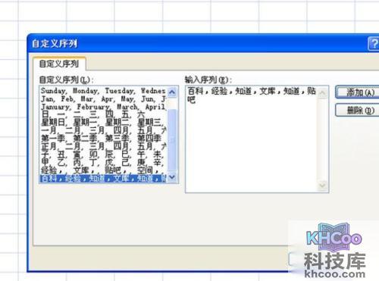This screenshot has width=379, height=281.
Task: Click inside the 输入序列 text box
Action: point(252,139)
